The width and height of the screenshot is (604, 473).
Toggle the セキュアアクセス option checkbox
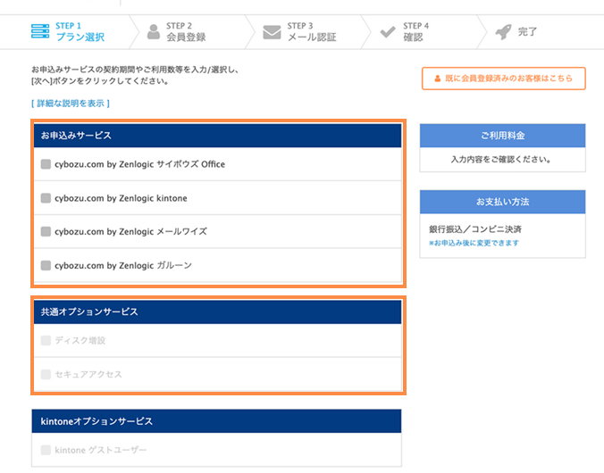tap(46, 375)
